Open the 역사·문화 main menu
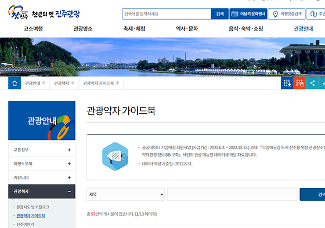Screen dimensions: 325x228 tap(187, 28)
